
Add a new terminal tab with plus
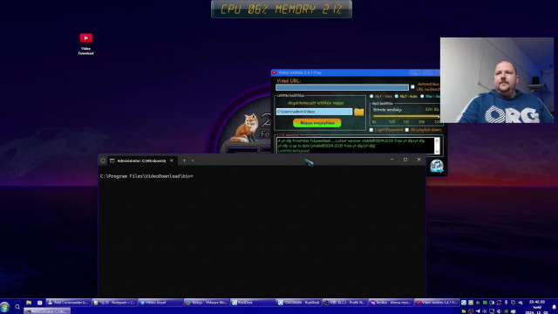pos(184,160)
